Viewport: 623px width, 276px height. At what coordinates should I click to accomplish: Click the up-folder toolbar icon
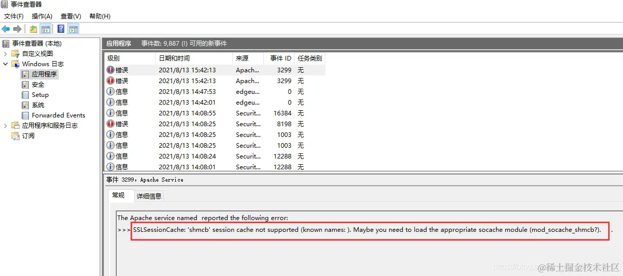pos(33,29)
